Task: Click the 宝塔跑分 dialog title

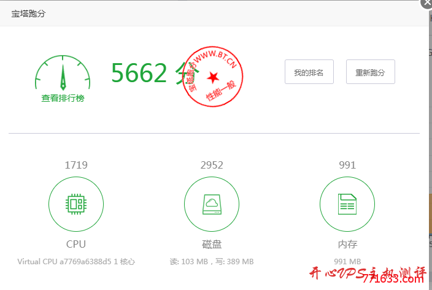Action: coord(29,13)
